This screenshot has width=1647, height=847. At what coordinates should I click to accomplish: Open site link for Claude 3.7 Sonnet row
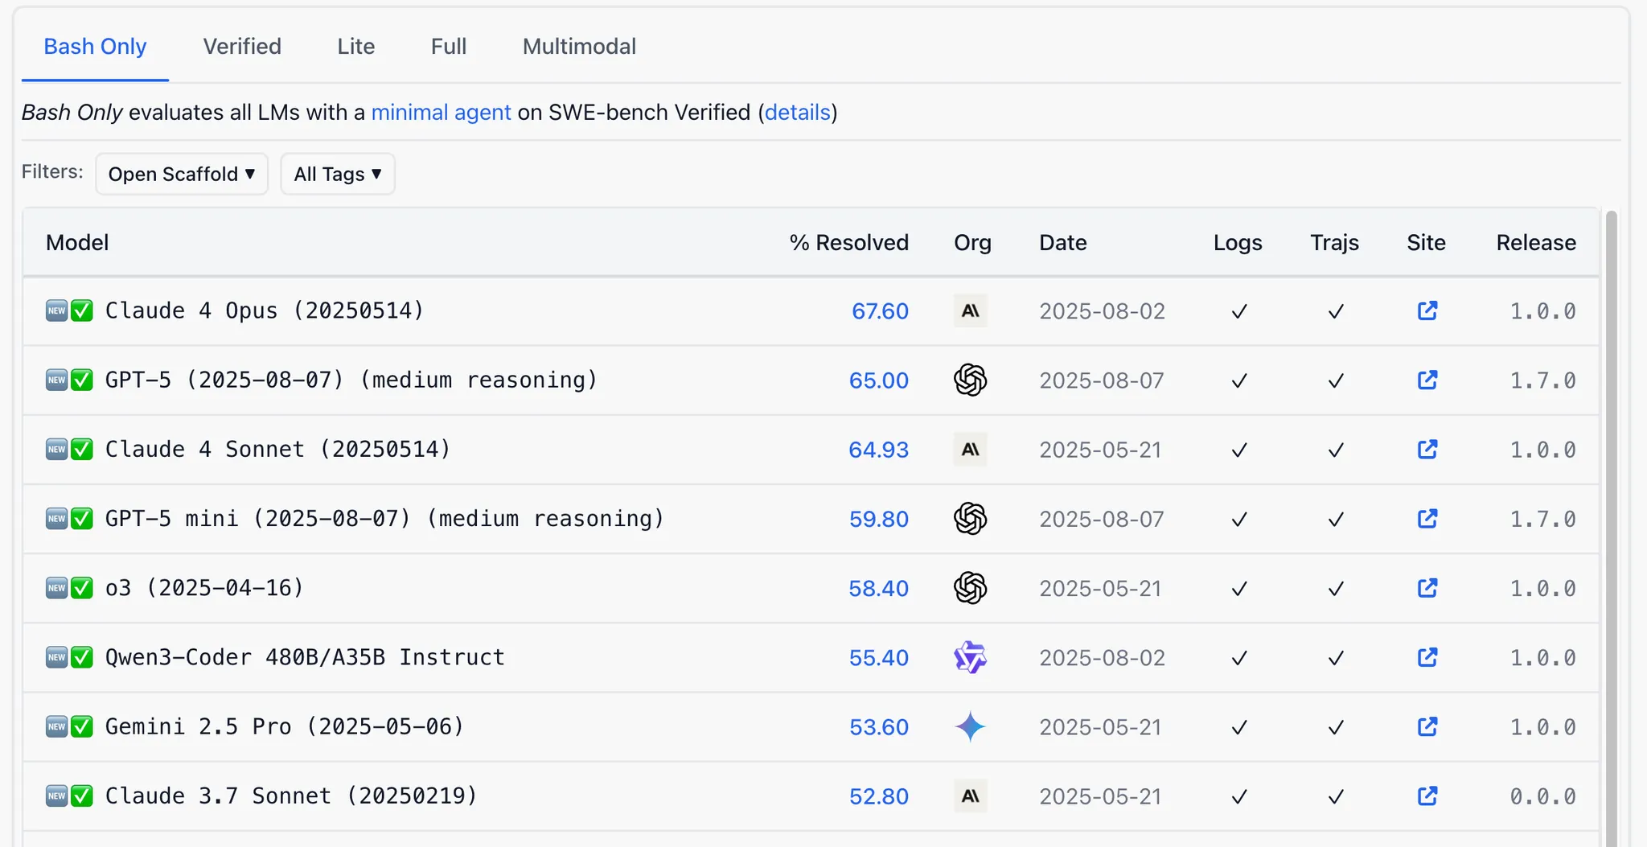click(x=1427, y=796)
